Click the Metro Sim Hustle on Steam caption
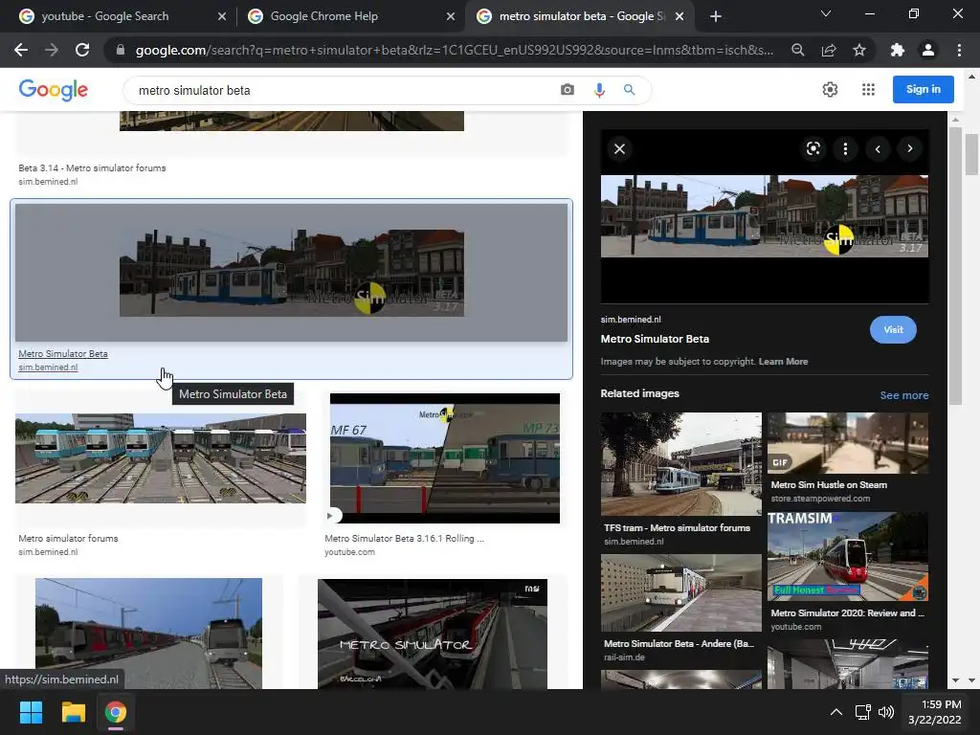This screenshot has height=735, width=980. point(829,484)
